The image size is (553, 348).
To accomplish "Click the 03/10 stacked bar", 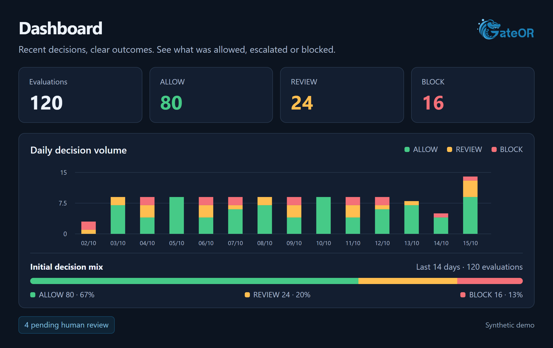I will point(118,215).
